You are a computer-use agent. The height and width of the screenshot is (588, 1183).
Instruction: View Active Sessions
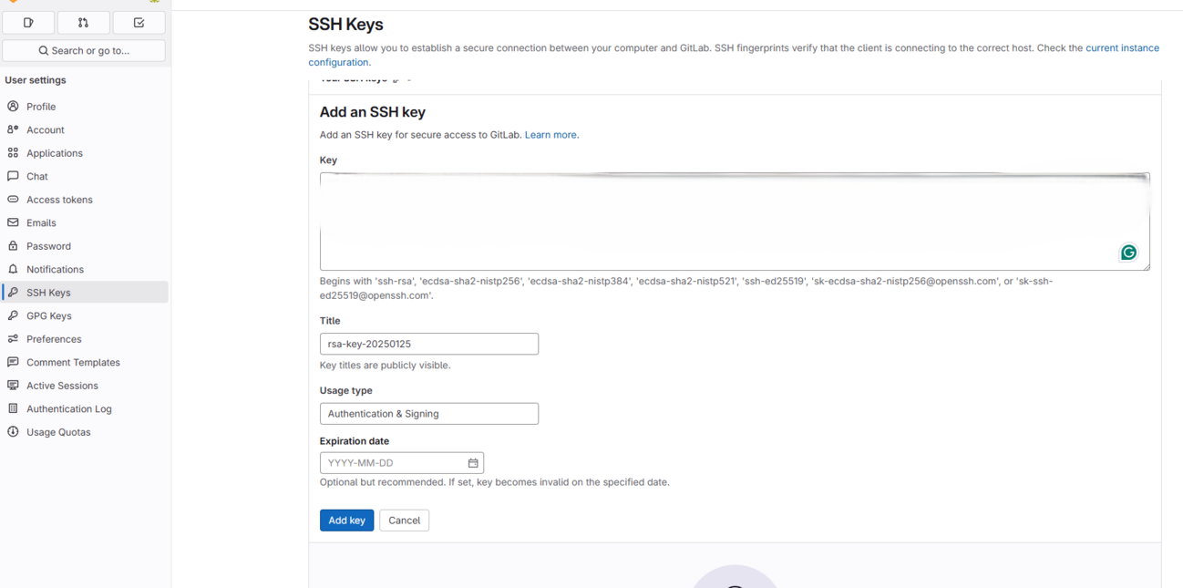(85, 386)
